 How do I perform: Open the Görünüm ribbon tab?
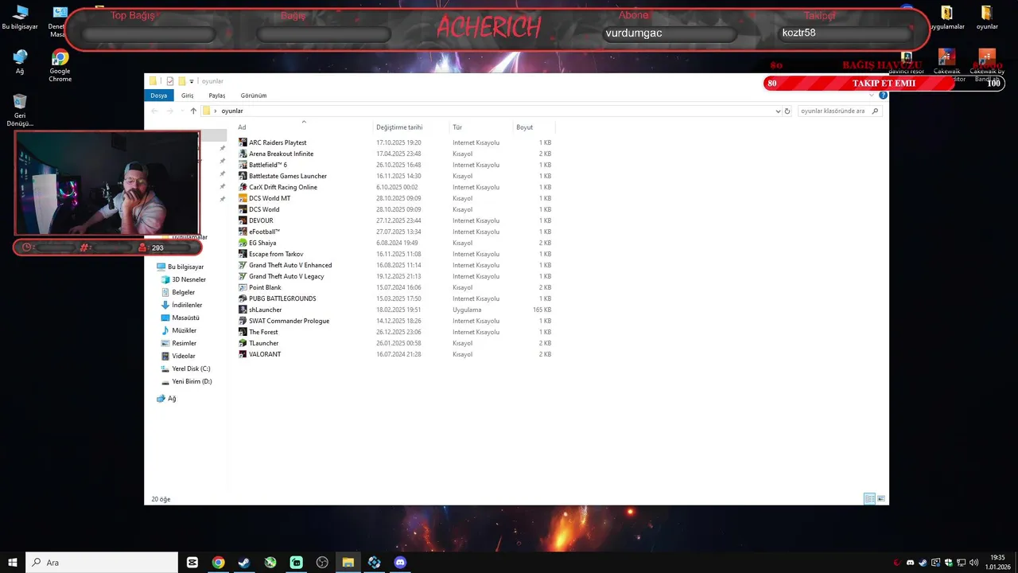[x=254, y=95]
